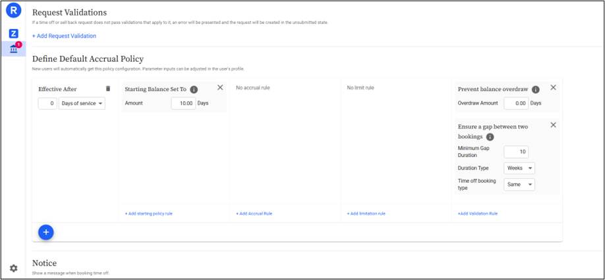
Task: Open the Time off booking type dropdown
Action: 519,185
